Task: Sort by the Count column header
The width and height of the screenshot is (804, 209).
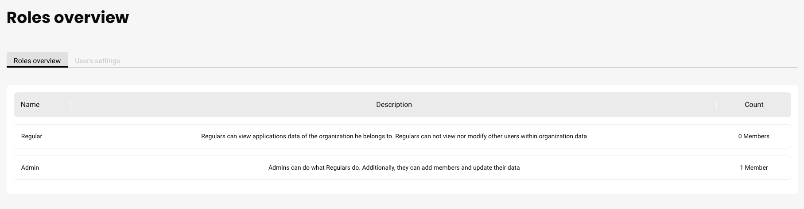Action: click(x=754, y=105)
